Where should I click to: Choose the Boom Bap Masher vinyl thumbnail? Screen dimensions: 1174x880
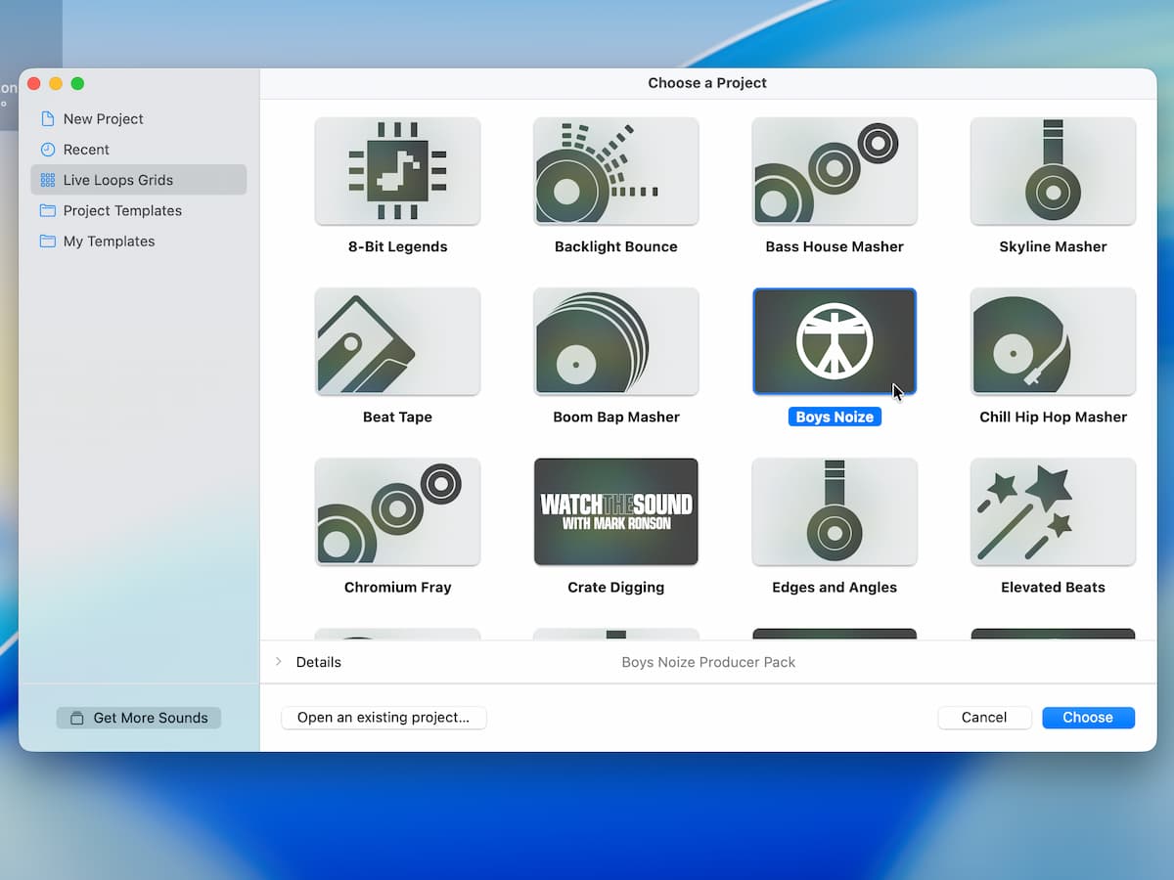616,341
